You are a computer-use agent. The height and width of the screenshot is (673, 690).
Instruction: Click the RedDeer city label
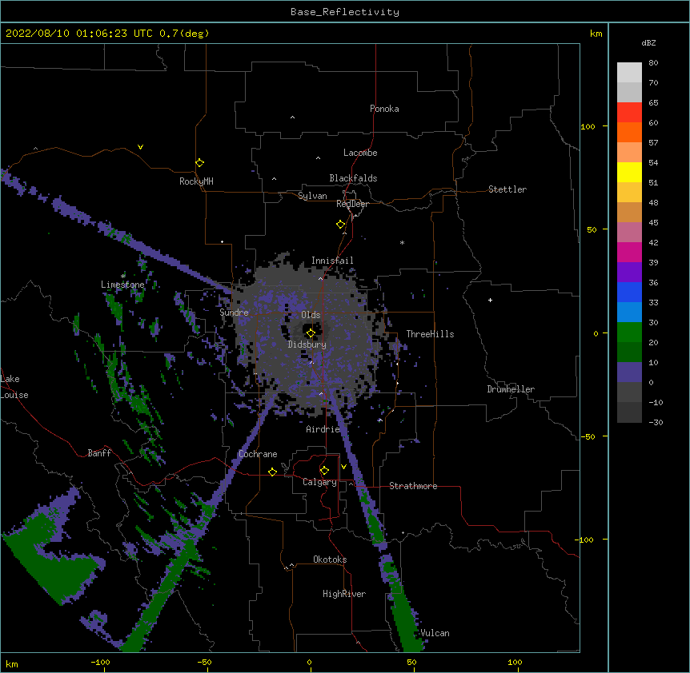pos(352,204)
